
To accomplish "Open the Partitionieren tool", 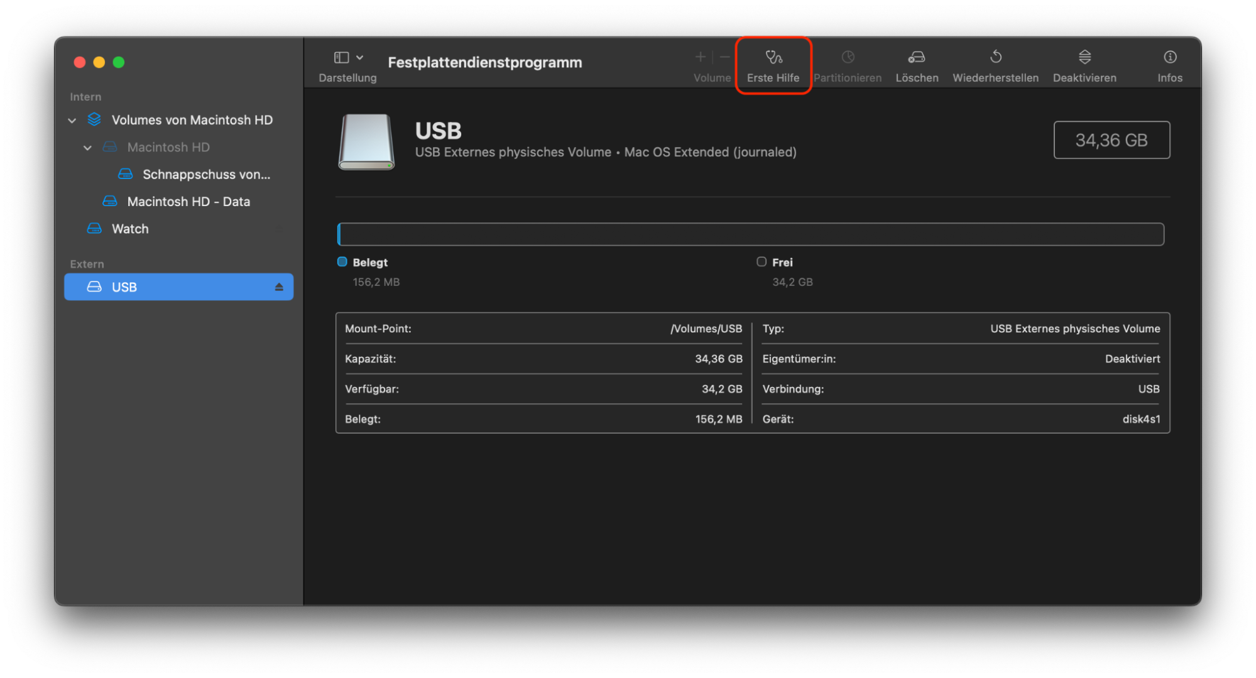I will coord(848,65).
